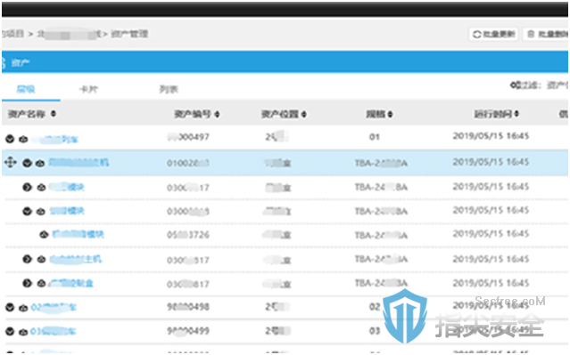This screenshot has width=570, height=355.
Task: Click the move handle icon on the highlighted row
Action: click(10, 162)
